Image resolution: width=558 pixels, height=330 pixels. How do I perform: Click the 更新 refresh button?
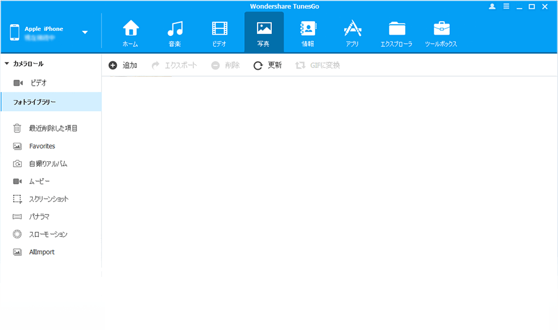[x=268, y=65]
